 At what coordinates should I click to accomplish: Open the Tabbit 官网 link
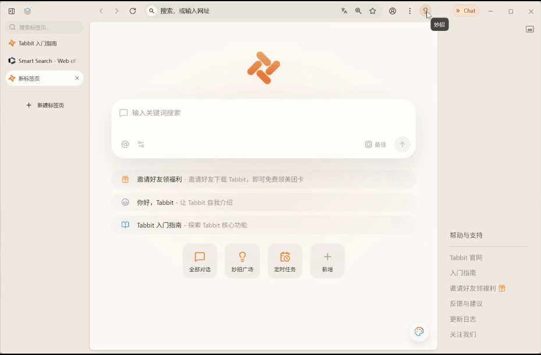tap(466, 258)
